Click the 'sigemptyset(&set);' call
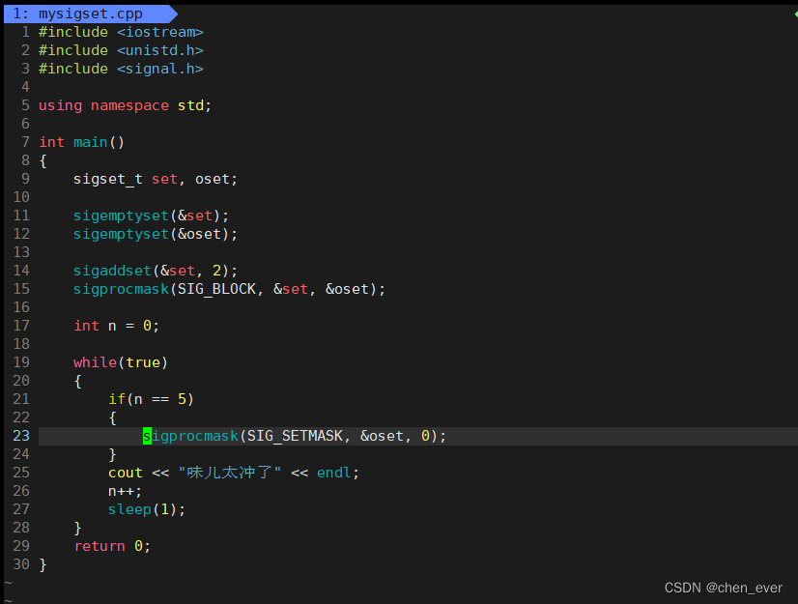The height and width of the screenshot is (604, 798). pyautogui.click(x=151, y=216)
